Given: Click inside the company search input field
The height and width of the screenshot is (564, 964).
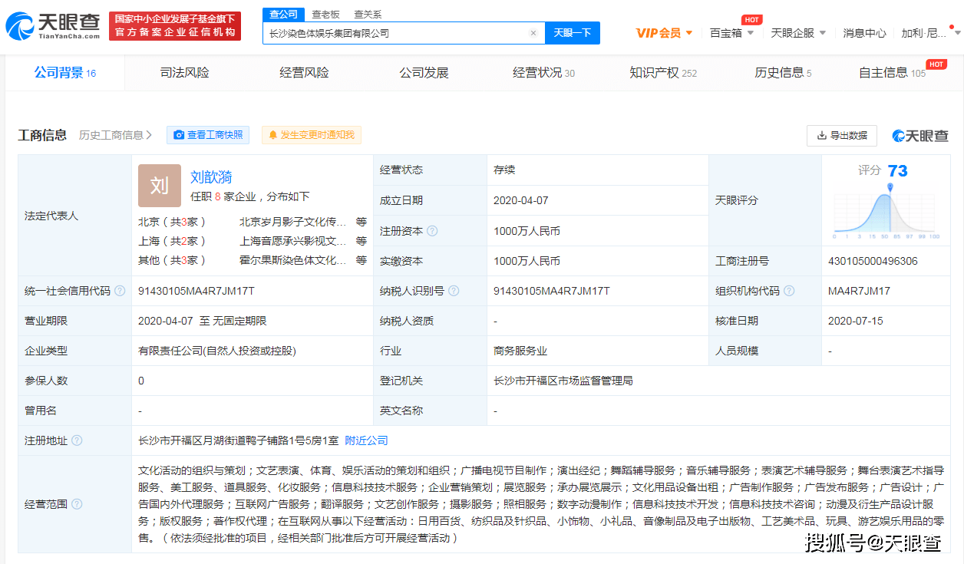Looking at the screenshot, I should 384,32.
